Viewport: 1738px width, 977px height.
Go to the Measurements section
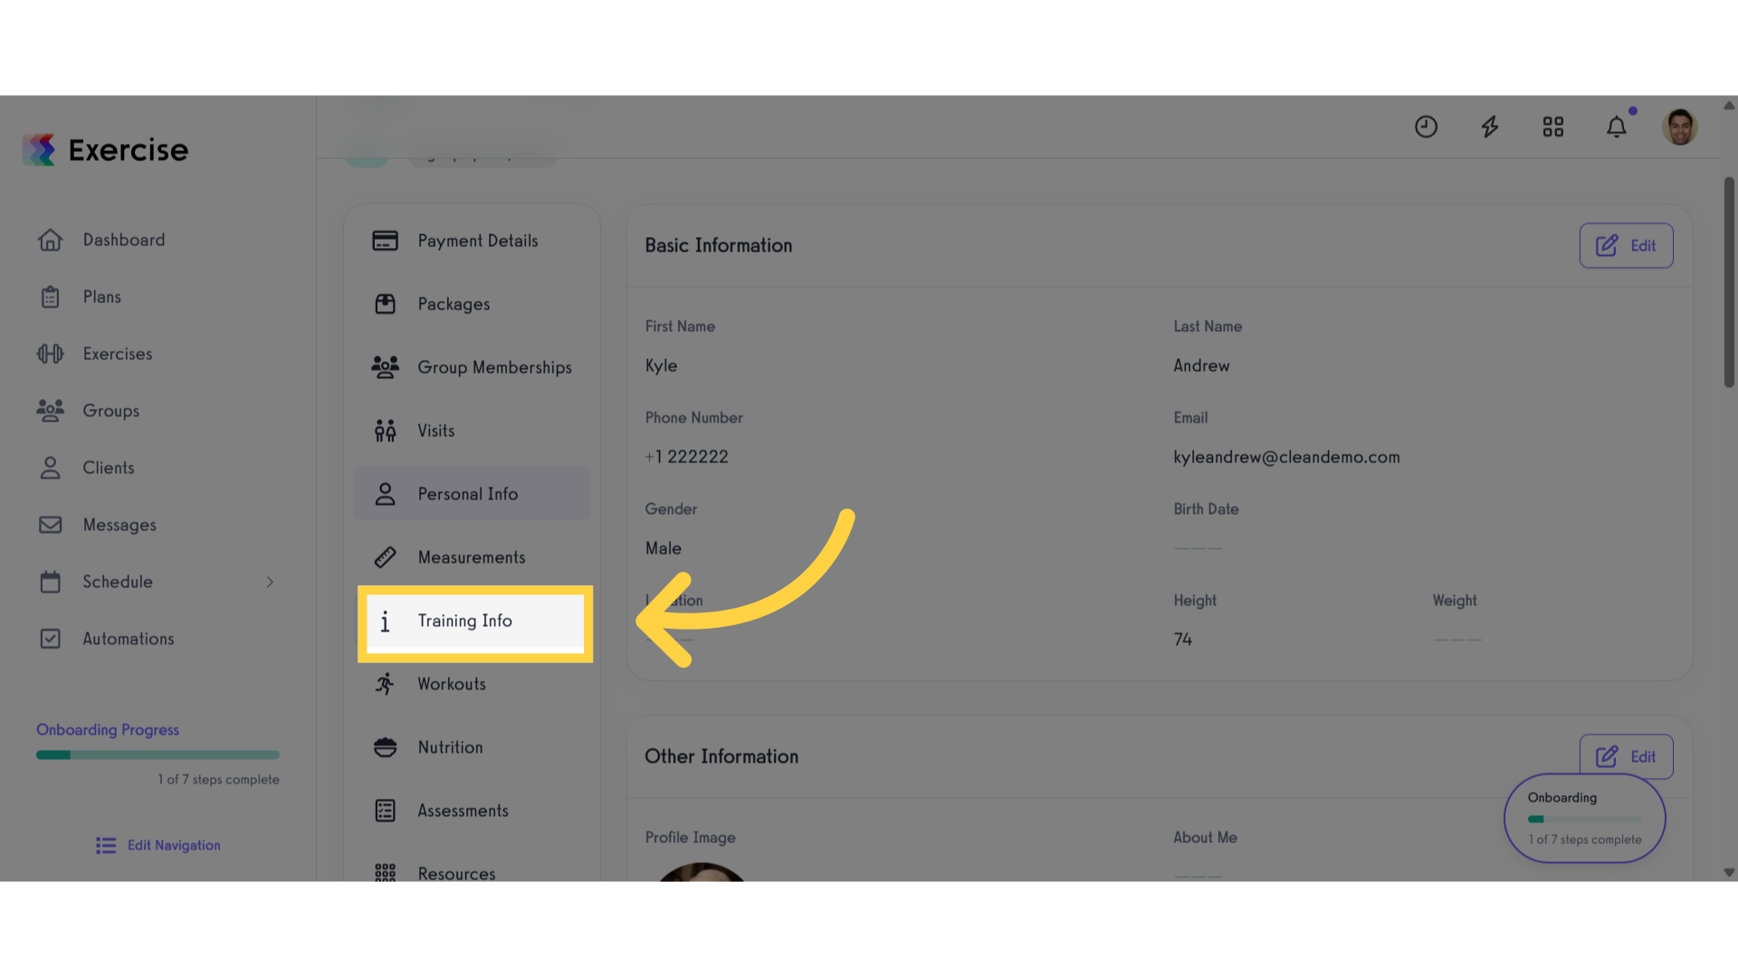click(x=472, y=557)
